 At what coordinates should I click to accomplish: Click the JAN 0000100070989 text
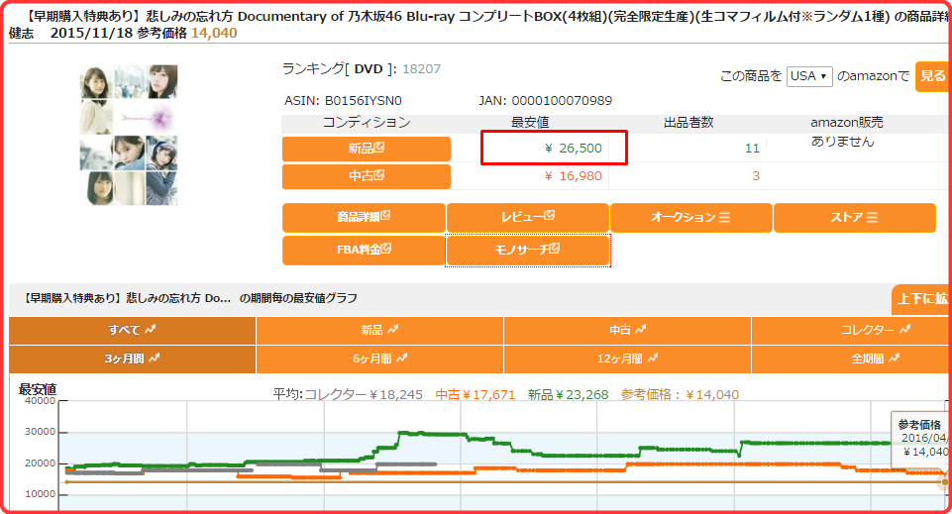545,101
